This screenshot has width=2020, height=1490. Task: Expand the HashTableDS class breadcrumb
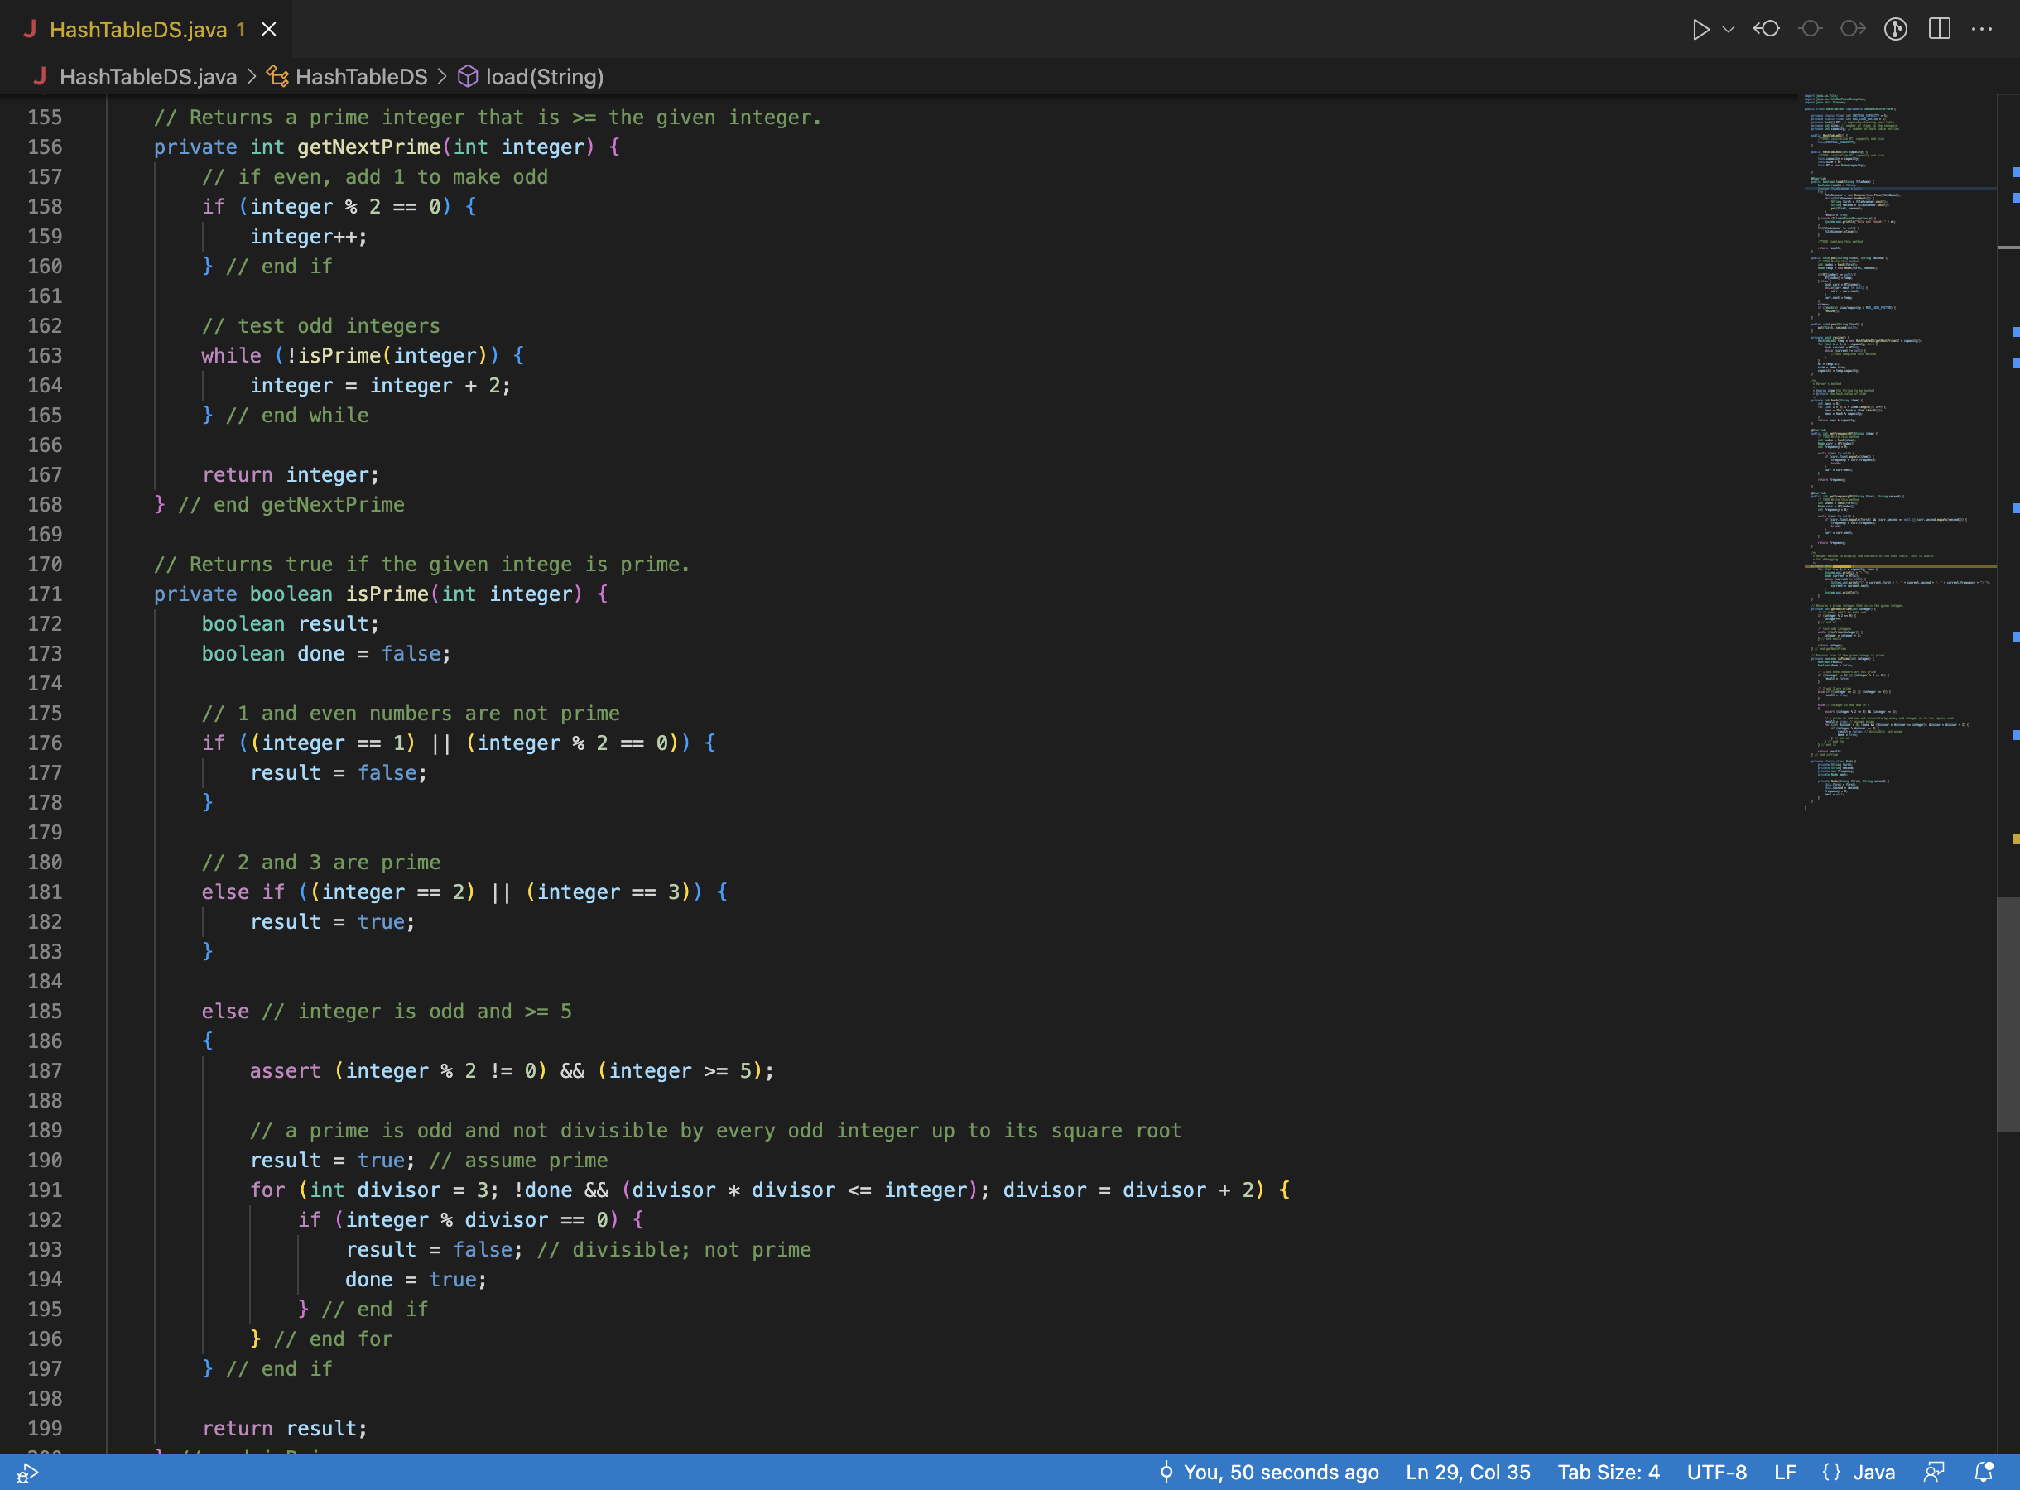[x=361, y=77]
